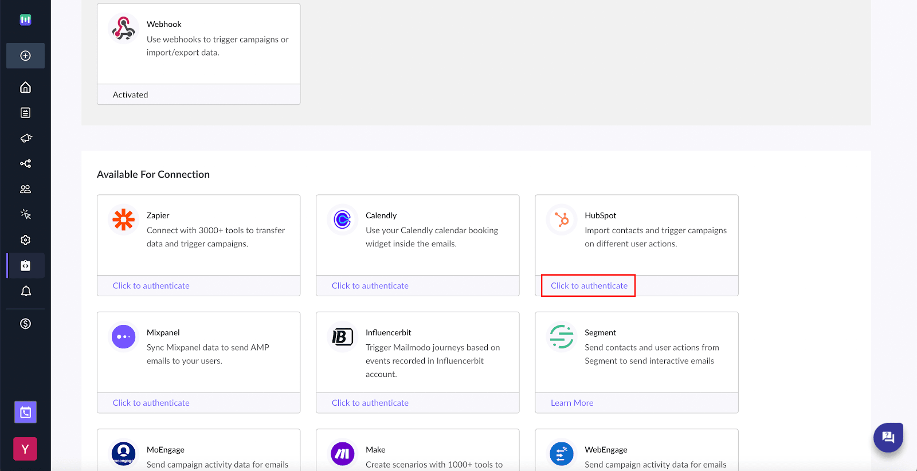Click the MoEngage logo icon
Viewport: 917px width, 471px height.
[123, 454]
